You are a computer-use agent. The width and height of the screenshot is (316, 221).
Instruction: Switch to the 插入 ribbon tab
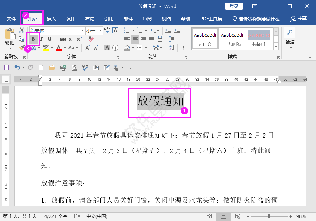[51, 18]
